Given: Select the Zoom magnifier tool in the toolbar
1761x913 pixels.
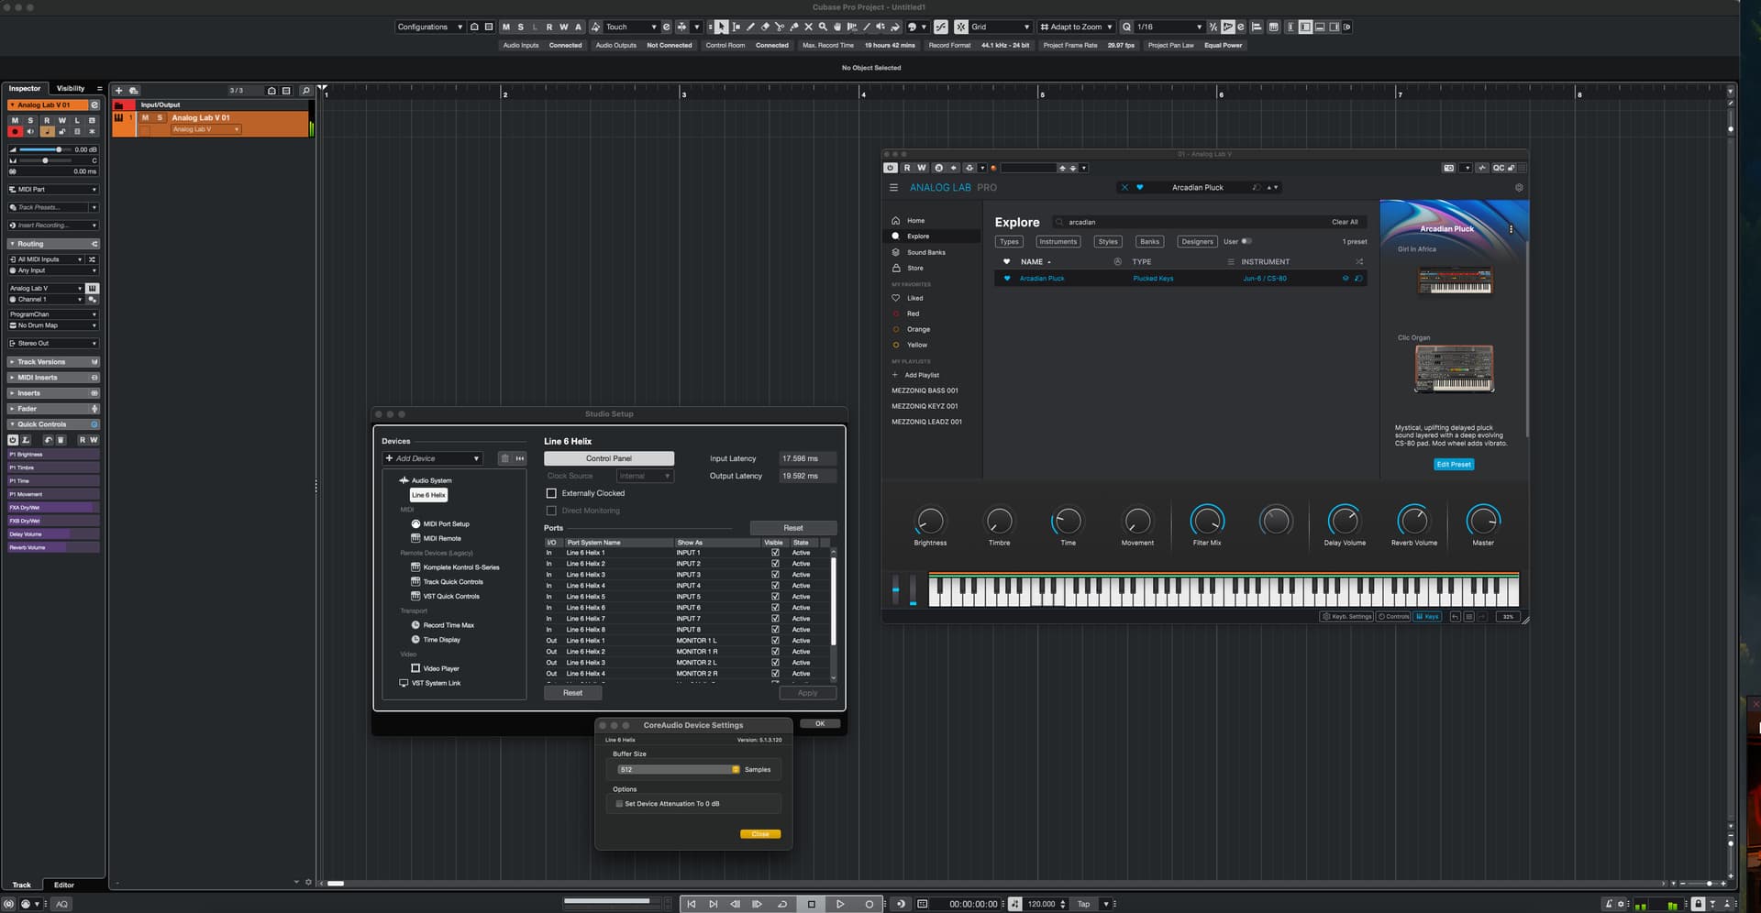Looking at the screenshot, I should click(x=823, y=27).
